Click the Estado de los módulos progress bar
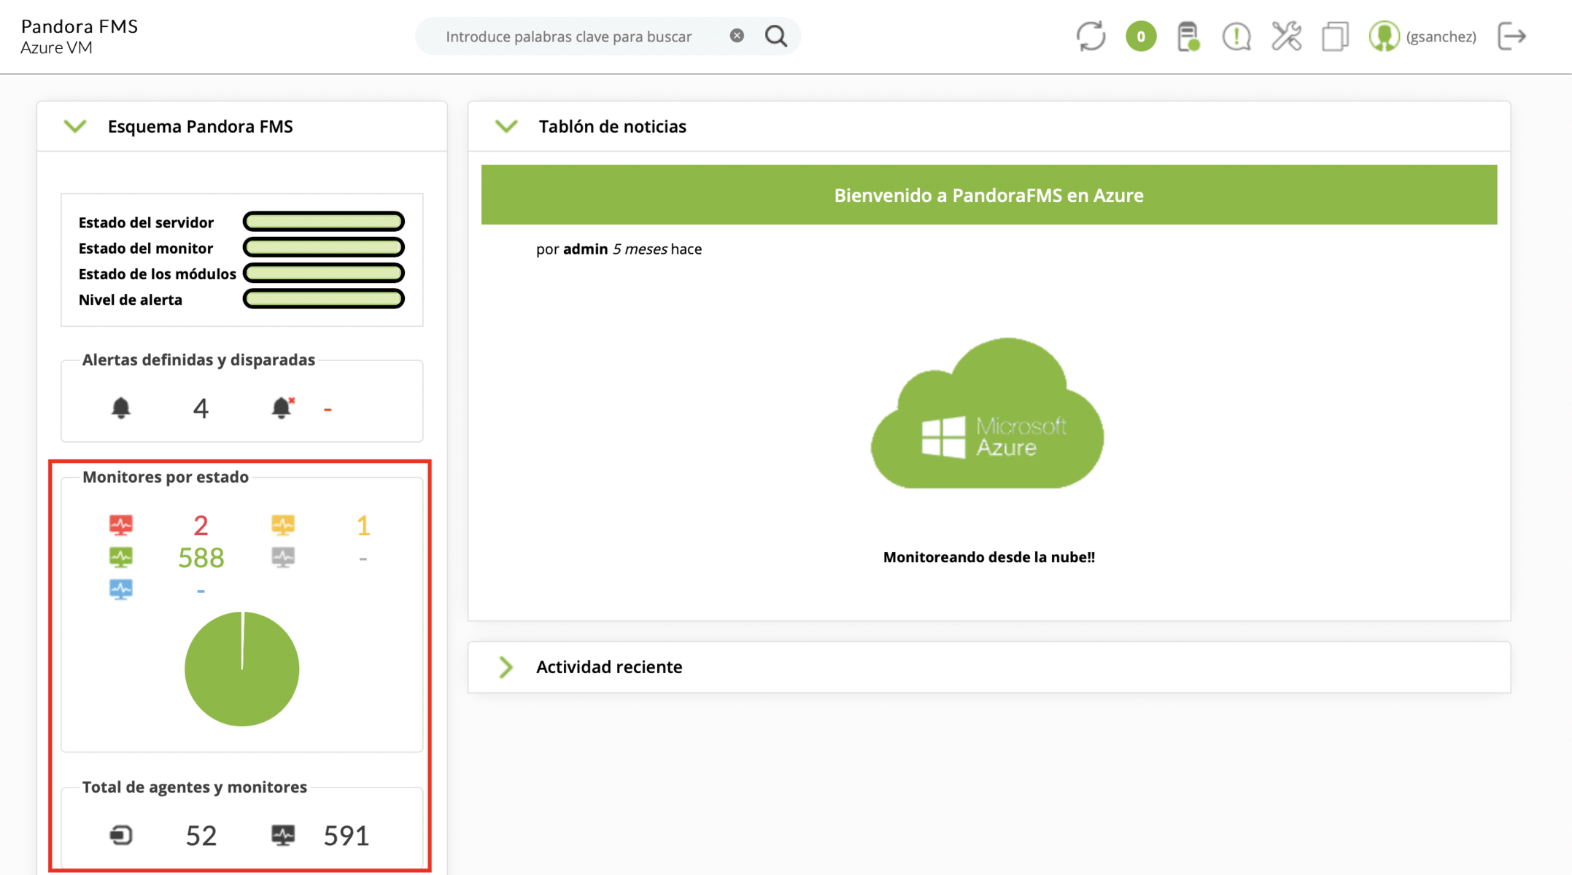The image size is (1572, 875). pyautogui.click(x=324, y=273)
